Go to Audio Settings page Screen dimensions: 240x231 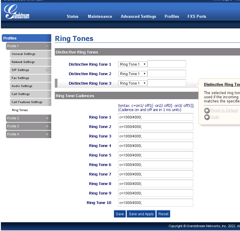click(x=30, y=86)
